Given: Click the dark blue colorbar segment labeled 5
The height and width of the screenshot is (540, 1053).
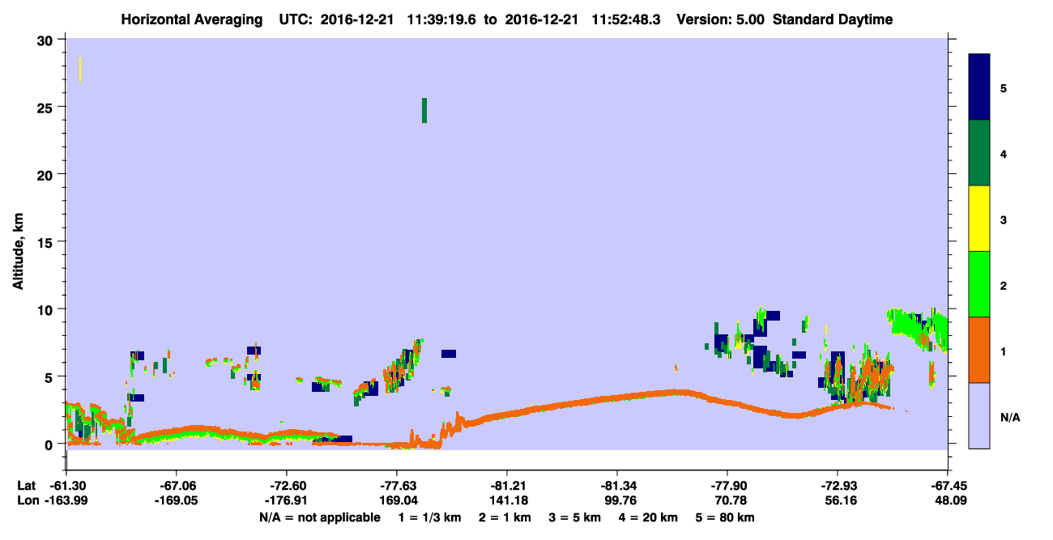Looking at the screenshot, I should click(x=979, y=87).
